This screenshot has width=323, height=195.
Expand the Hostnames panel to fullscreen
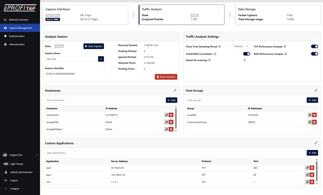pyautogui.click(x=175, y=91)
